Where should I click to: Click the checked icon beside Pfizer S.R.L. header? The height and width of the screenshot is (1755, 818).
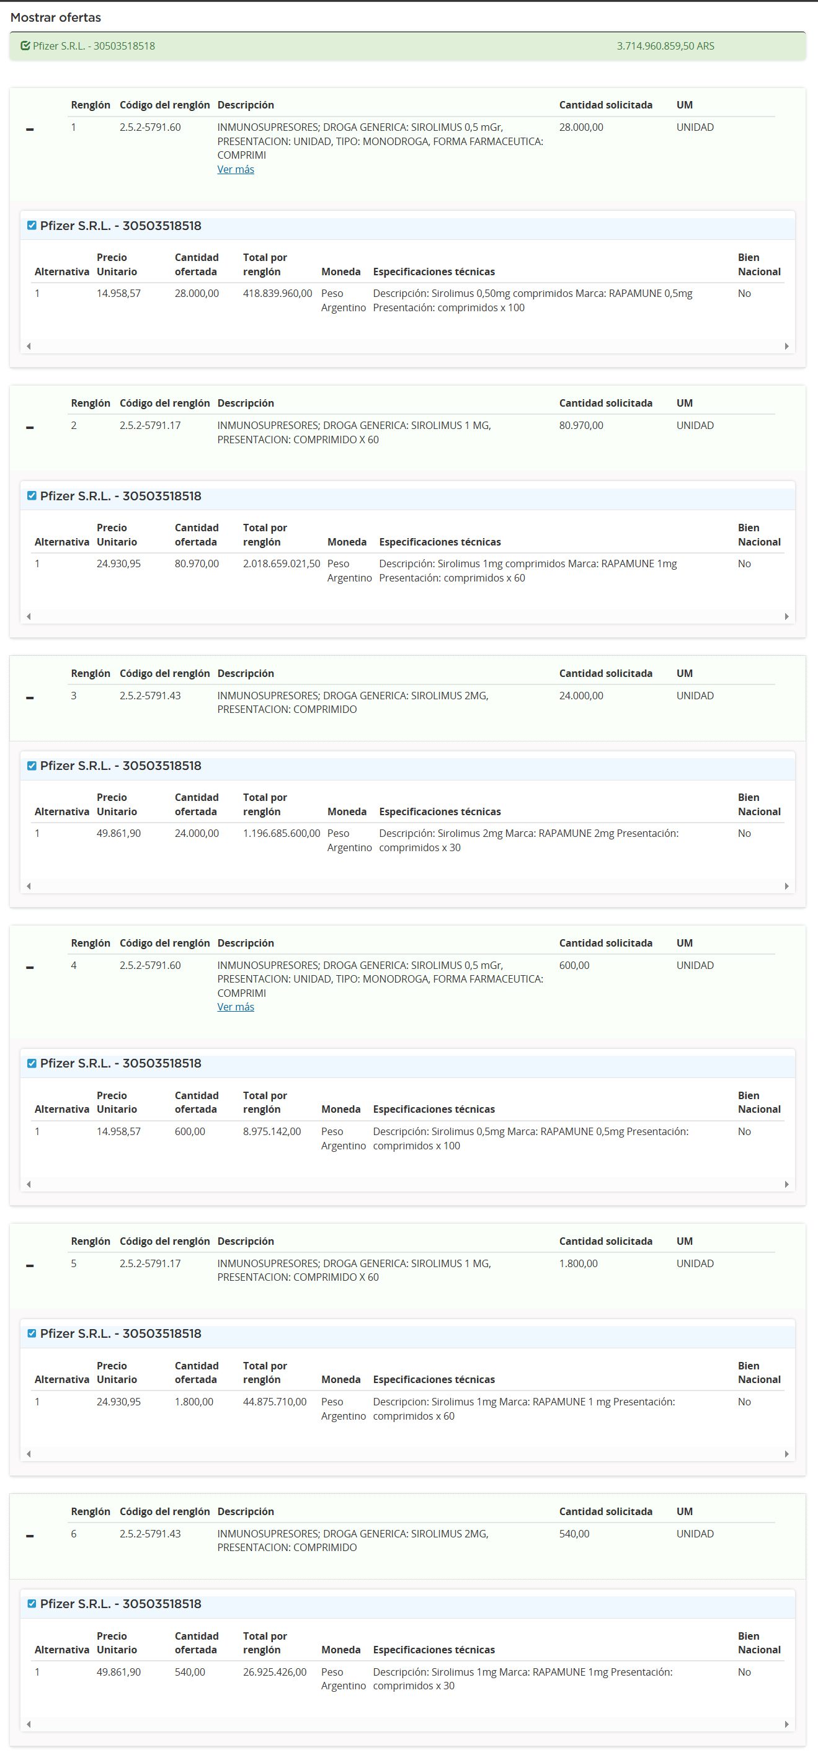[x=25, y=46]
